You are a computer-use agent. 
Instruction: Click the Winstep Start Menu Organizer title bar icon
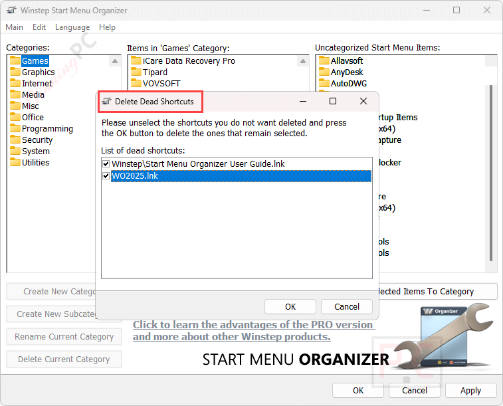coord(11,10)
